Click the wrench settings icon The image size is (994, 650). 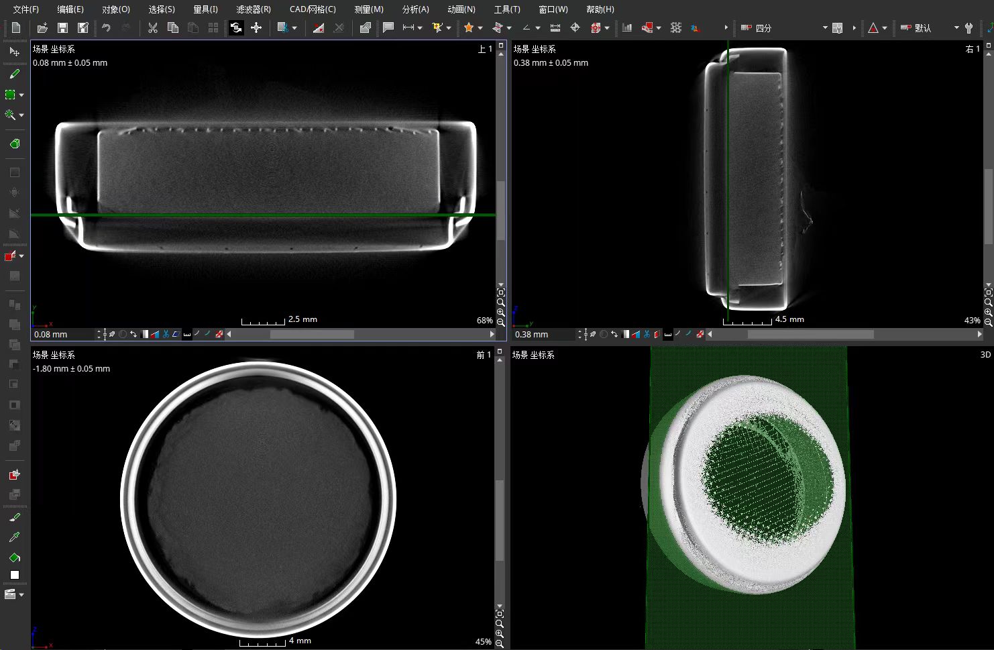(969, 28)
